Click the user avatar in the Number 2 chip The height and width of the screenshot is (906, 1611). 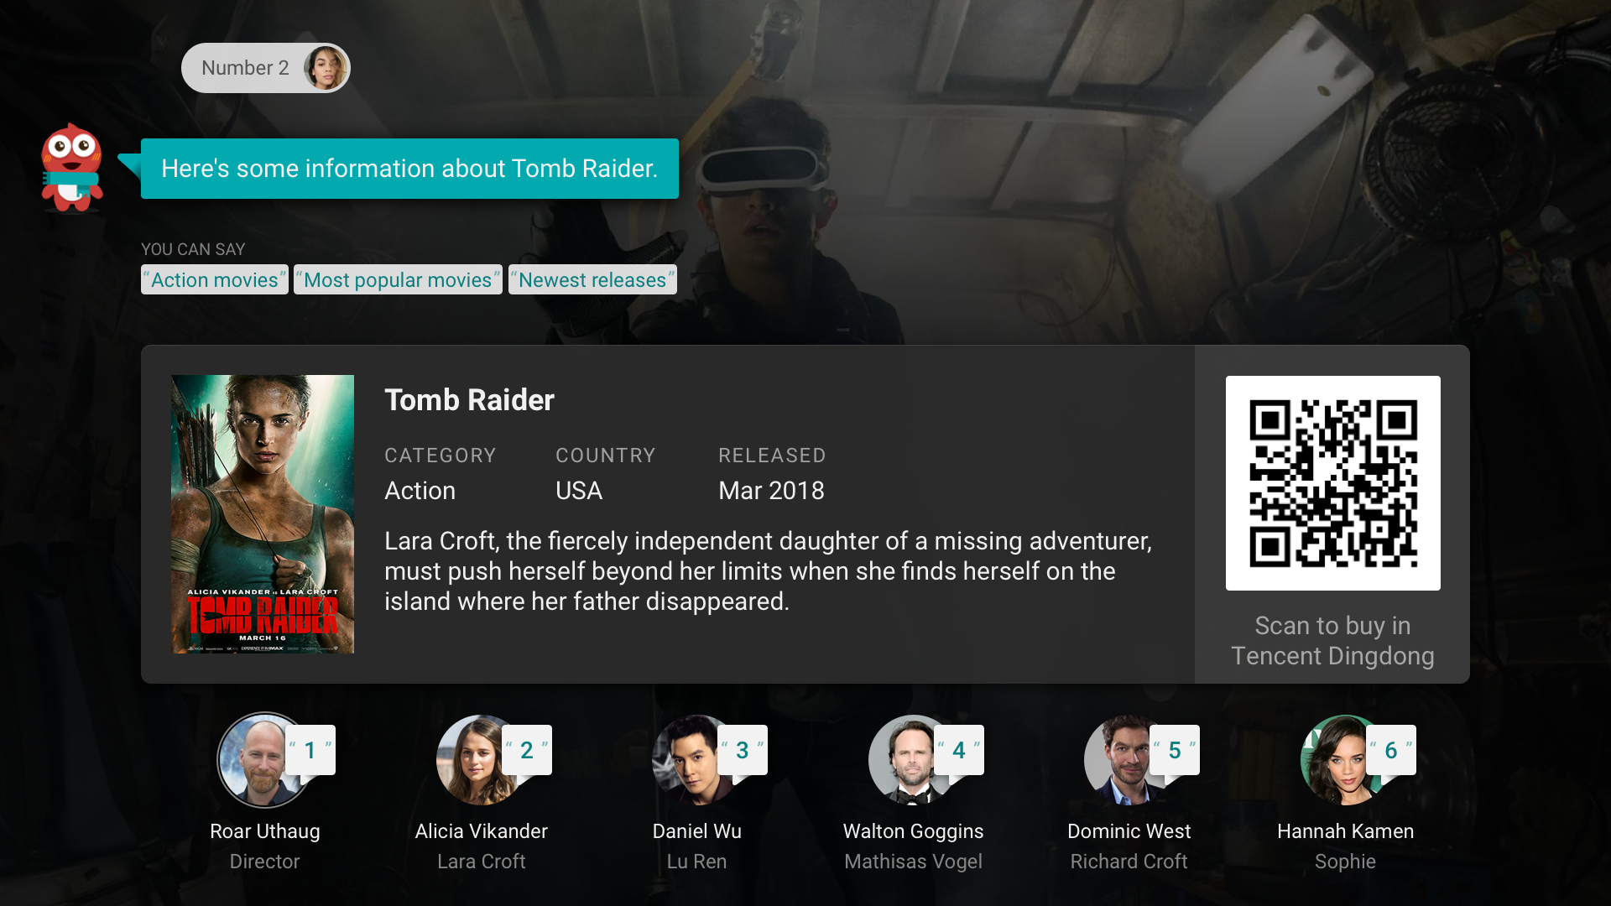(x=326, y=68)
